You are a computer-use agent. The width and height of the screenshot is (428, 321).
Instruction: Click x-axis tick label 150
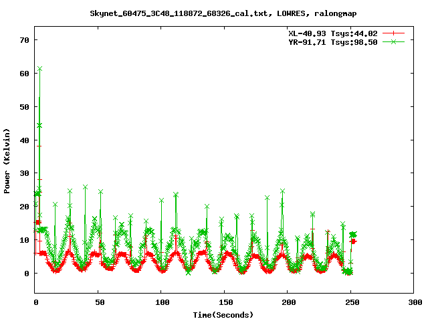pyautogui.click(x=225, y=302)
